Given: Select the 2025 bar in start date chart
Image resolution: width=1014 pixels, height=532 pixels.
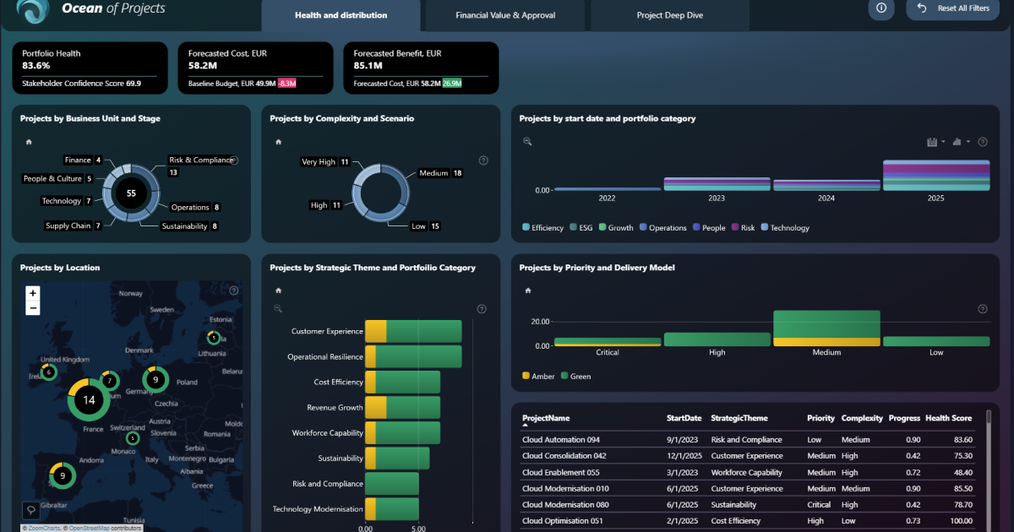Looking at the screenshot, I should pos(935,176).
